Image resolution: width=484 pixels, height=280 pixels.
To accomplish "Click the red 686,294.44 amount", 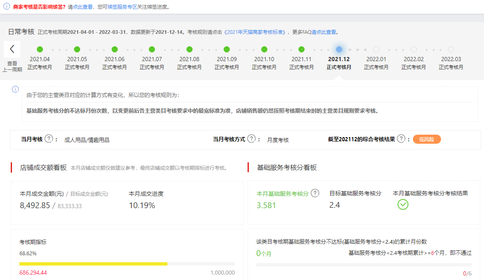I will click(33, 273).
